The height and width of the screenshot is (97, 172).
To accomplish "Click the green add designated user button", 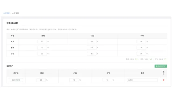I will coord(161,66).
